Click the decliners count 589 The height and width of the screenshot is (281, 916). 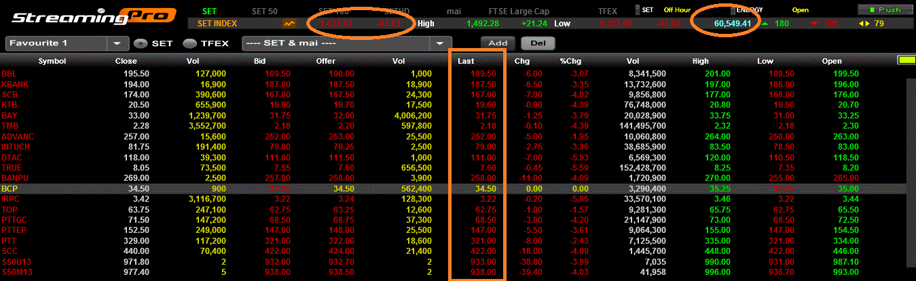pos(830,24)
